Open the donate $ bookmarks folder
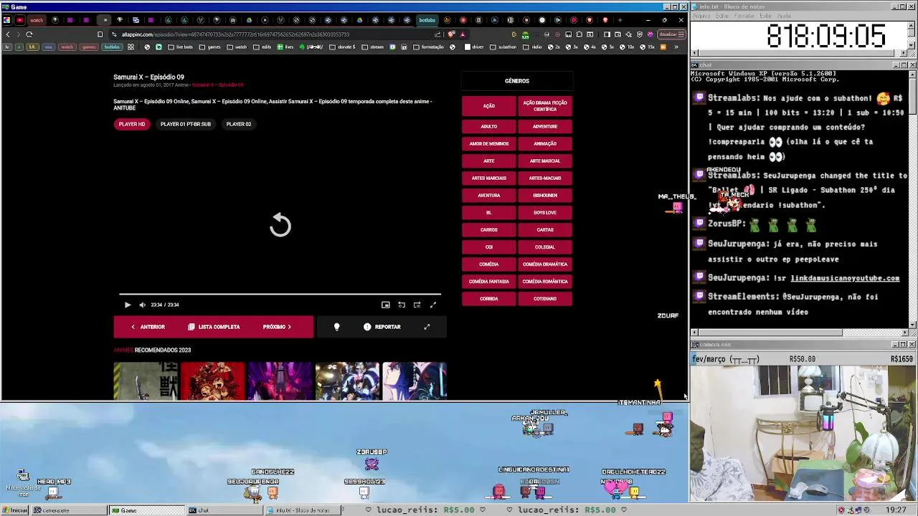 (343, 47)
